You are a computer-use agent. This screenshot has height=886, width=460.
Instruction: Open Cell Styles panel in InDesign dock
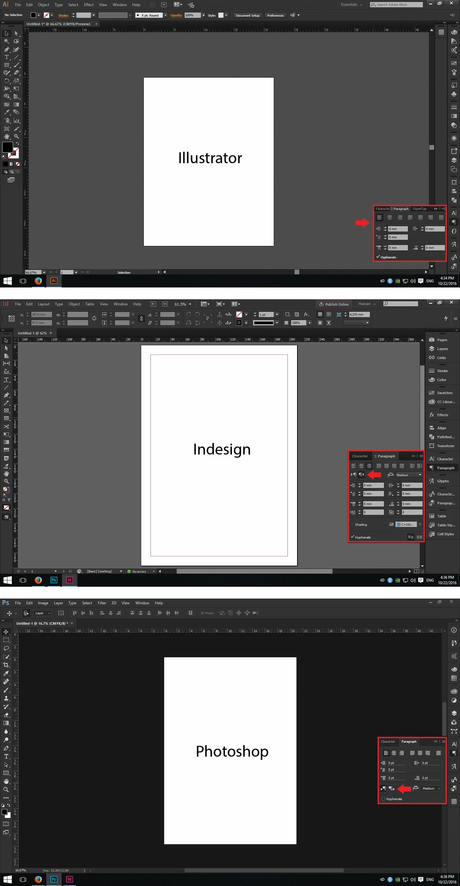[442, 534]
